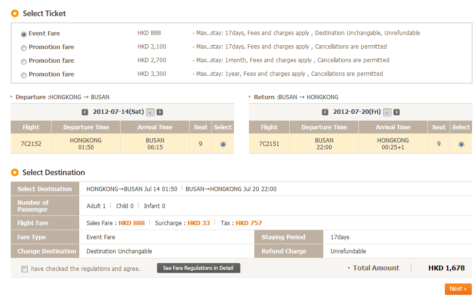
Task: Select the Event Fare HKD 888 option
Action: click(x=24, y=34)
